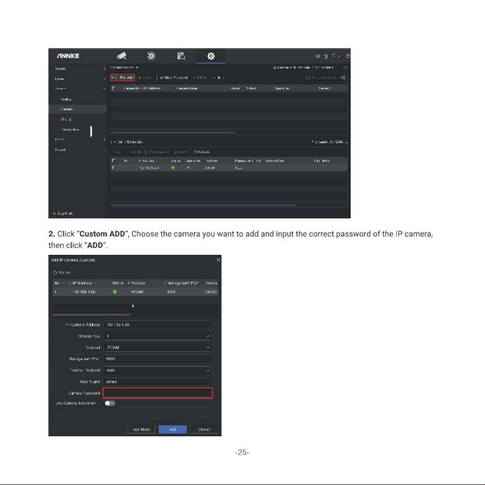
Task: Click the ANNKE logo
Action: 68,56
